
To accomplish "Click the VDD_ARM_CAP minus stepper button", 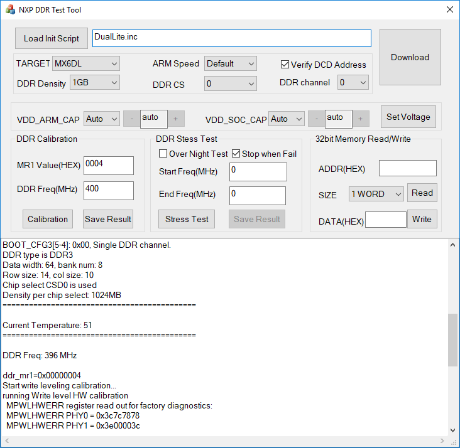I will (132, 119).
